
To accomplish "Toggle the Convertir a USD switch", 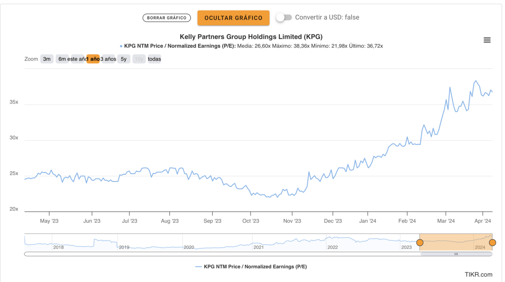I will click(x=284, y=17).
